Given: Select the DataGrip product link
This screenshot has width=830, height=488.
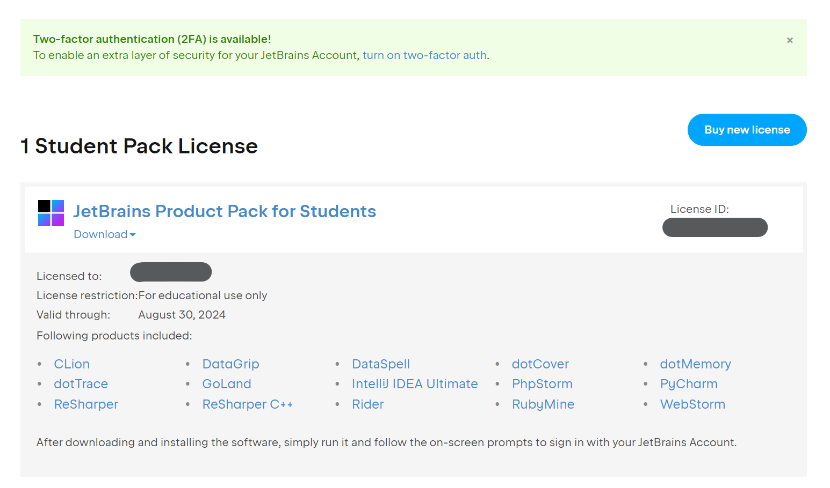Looking at the screenshot, I should tap(230, 364).
